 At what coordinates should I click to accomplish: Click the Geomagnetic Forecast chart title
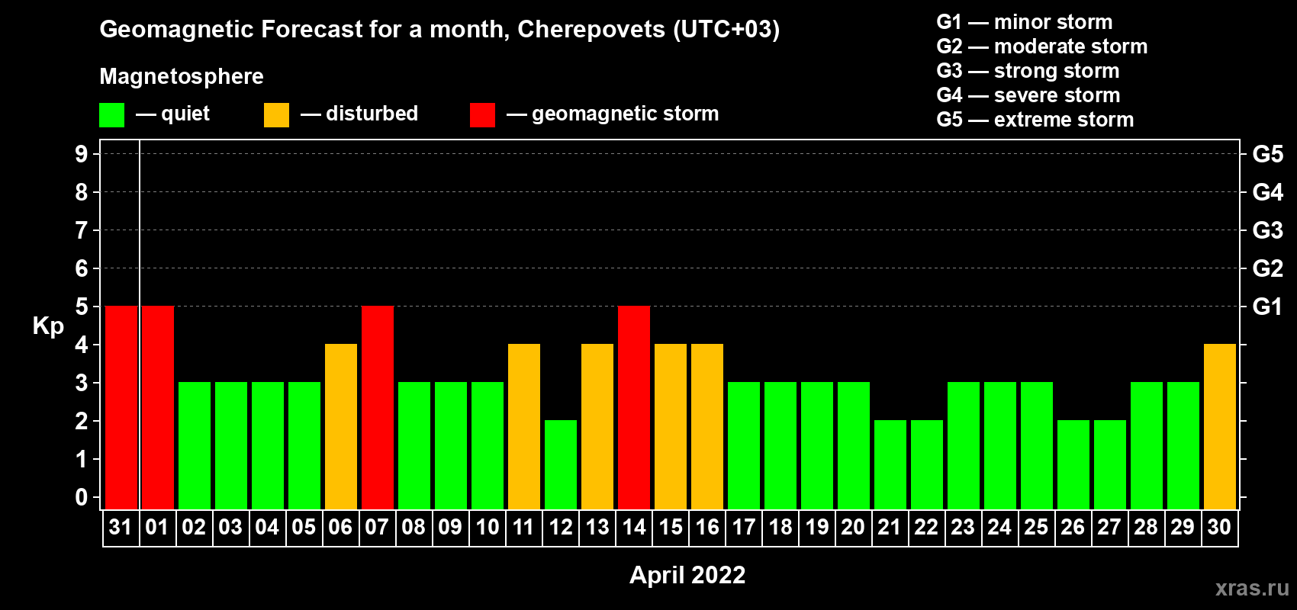click(x=439, y=29)
